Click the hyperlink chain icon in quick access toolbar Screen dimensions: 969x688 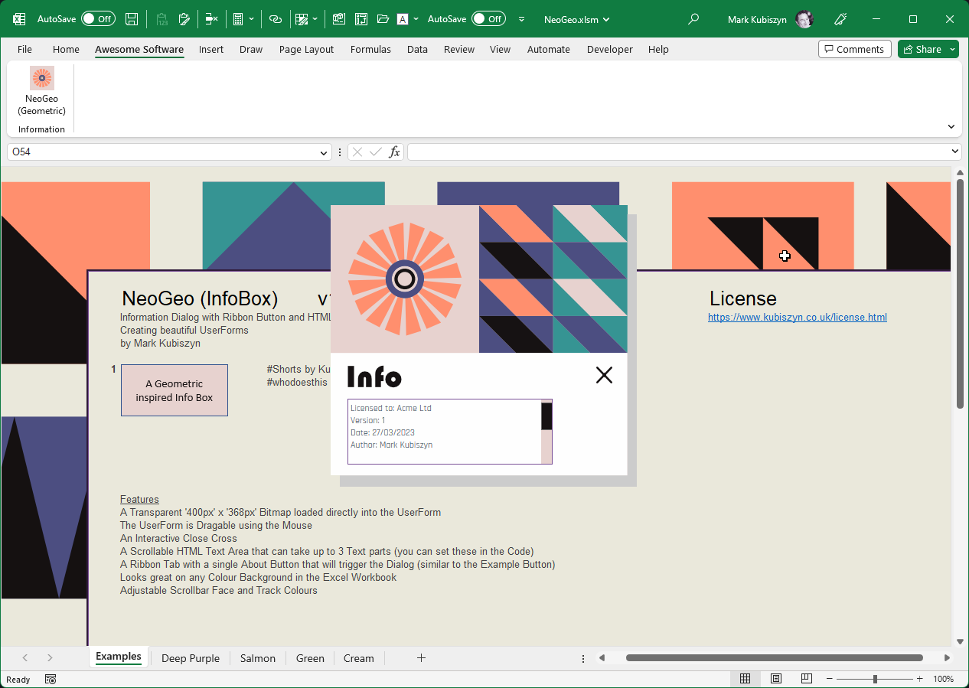[x=276, y=19]
